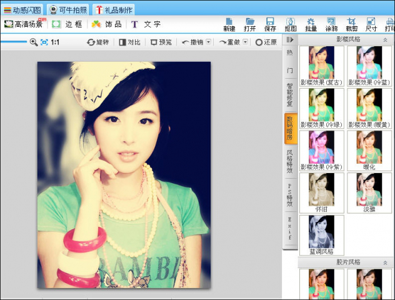Open the 重做 redo dropdown arrow
The image size is (395, 300).
[245, 42]
